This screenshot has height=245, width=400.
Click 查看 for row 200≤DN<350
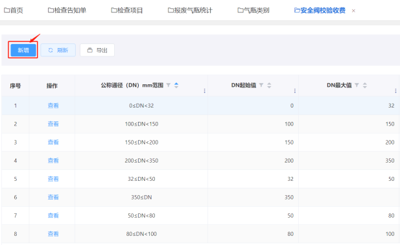pyautogui.click(x=53, y=161)
